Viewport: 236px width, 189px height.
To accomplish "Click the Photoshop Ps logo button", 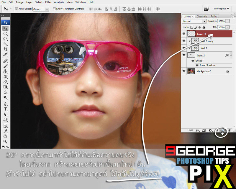I will coord(5,22).
